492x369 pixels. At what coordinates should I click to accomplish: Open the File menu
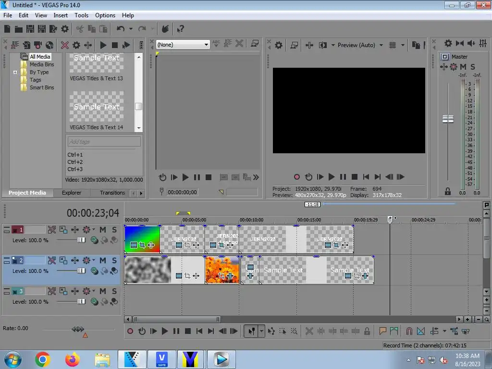point(8,15)
